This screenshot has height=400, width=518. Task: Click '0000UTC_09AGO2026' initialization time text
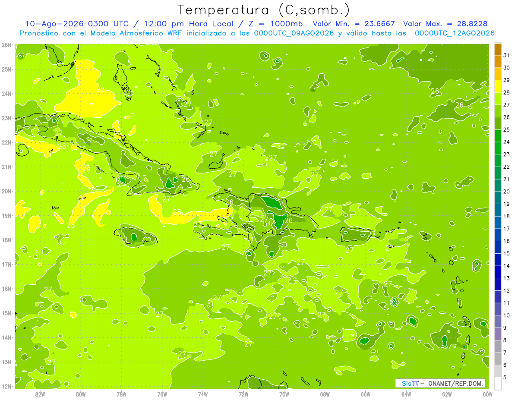coord(294,33)
